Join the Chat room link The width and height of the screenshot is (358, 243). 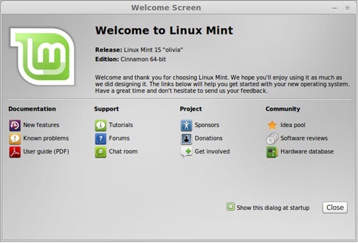click(123, 152)
